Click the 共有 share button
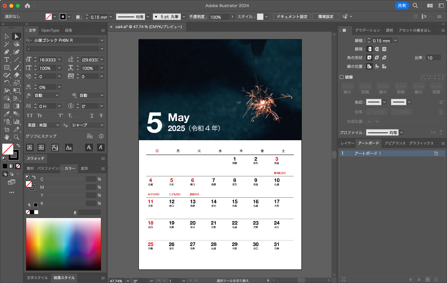Screen dimensions: 447x283 (402, 5)
